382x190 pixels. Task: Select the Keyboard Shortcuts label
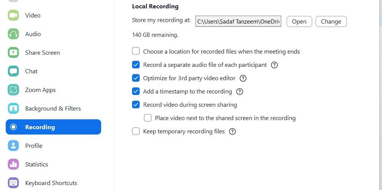tap(51, 183)
